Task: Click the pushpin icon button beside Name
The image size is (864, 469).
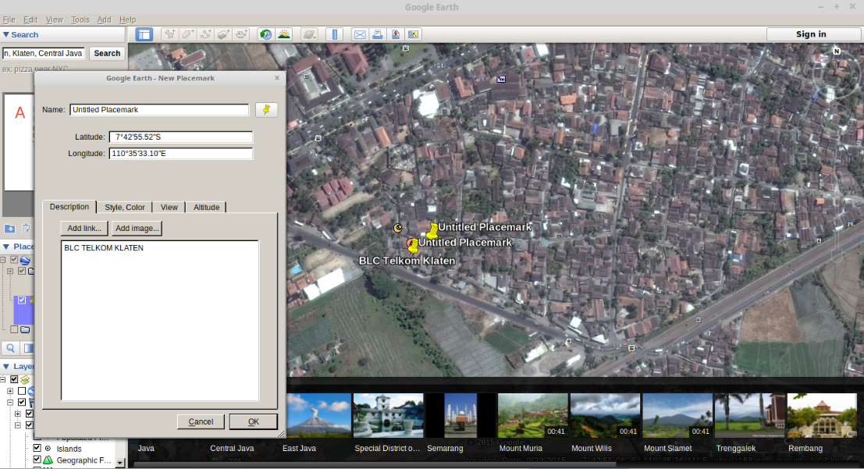Action: [x=266, y=110]
